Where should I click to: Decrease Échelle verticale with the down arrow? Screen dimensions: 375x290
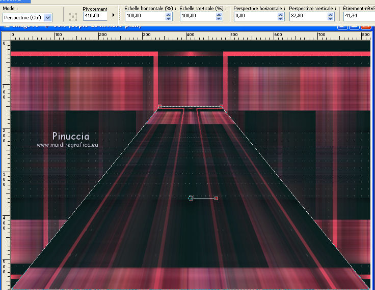pyautogui.click(x=219, y=18)
